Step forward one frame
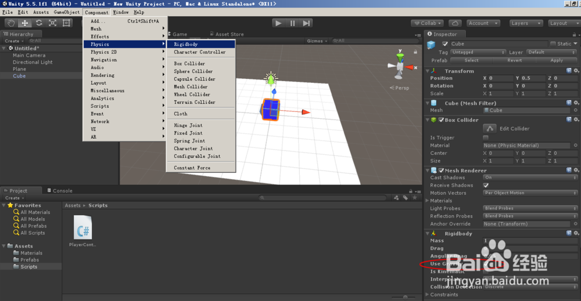Screen dimensions: 581x301 306,23
